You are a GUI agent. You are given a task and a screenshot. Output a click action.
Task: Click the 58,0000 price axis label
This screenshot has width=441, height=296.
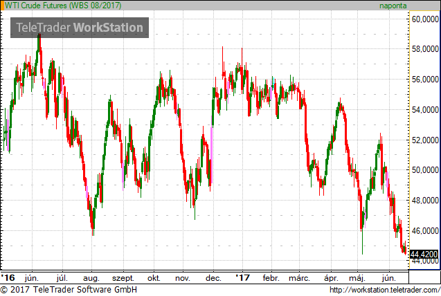tap(425, 49)
